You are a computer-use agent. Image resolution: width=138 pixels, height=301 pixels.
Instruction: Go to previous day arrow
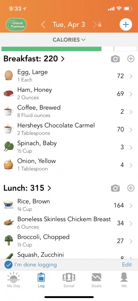click(x=43, y=25)
